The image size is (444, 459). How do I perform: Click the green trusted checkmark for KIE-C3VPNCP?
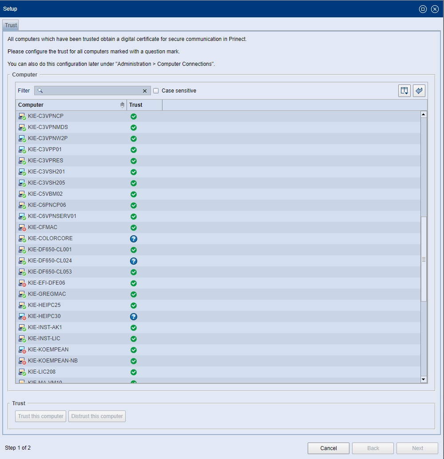tap(133, 117)
